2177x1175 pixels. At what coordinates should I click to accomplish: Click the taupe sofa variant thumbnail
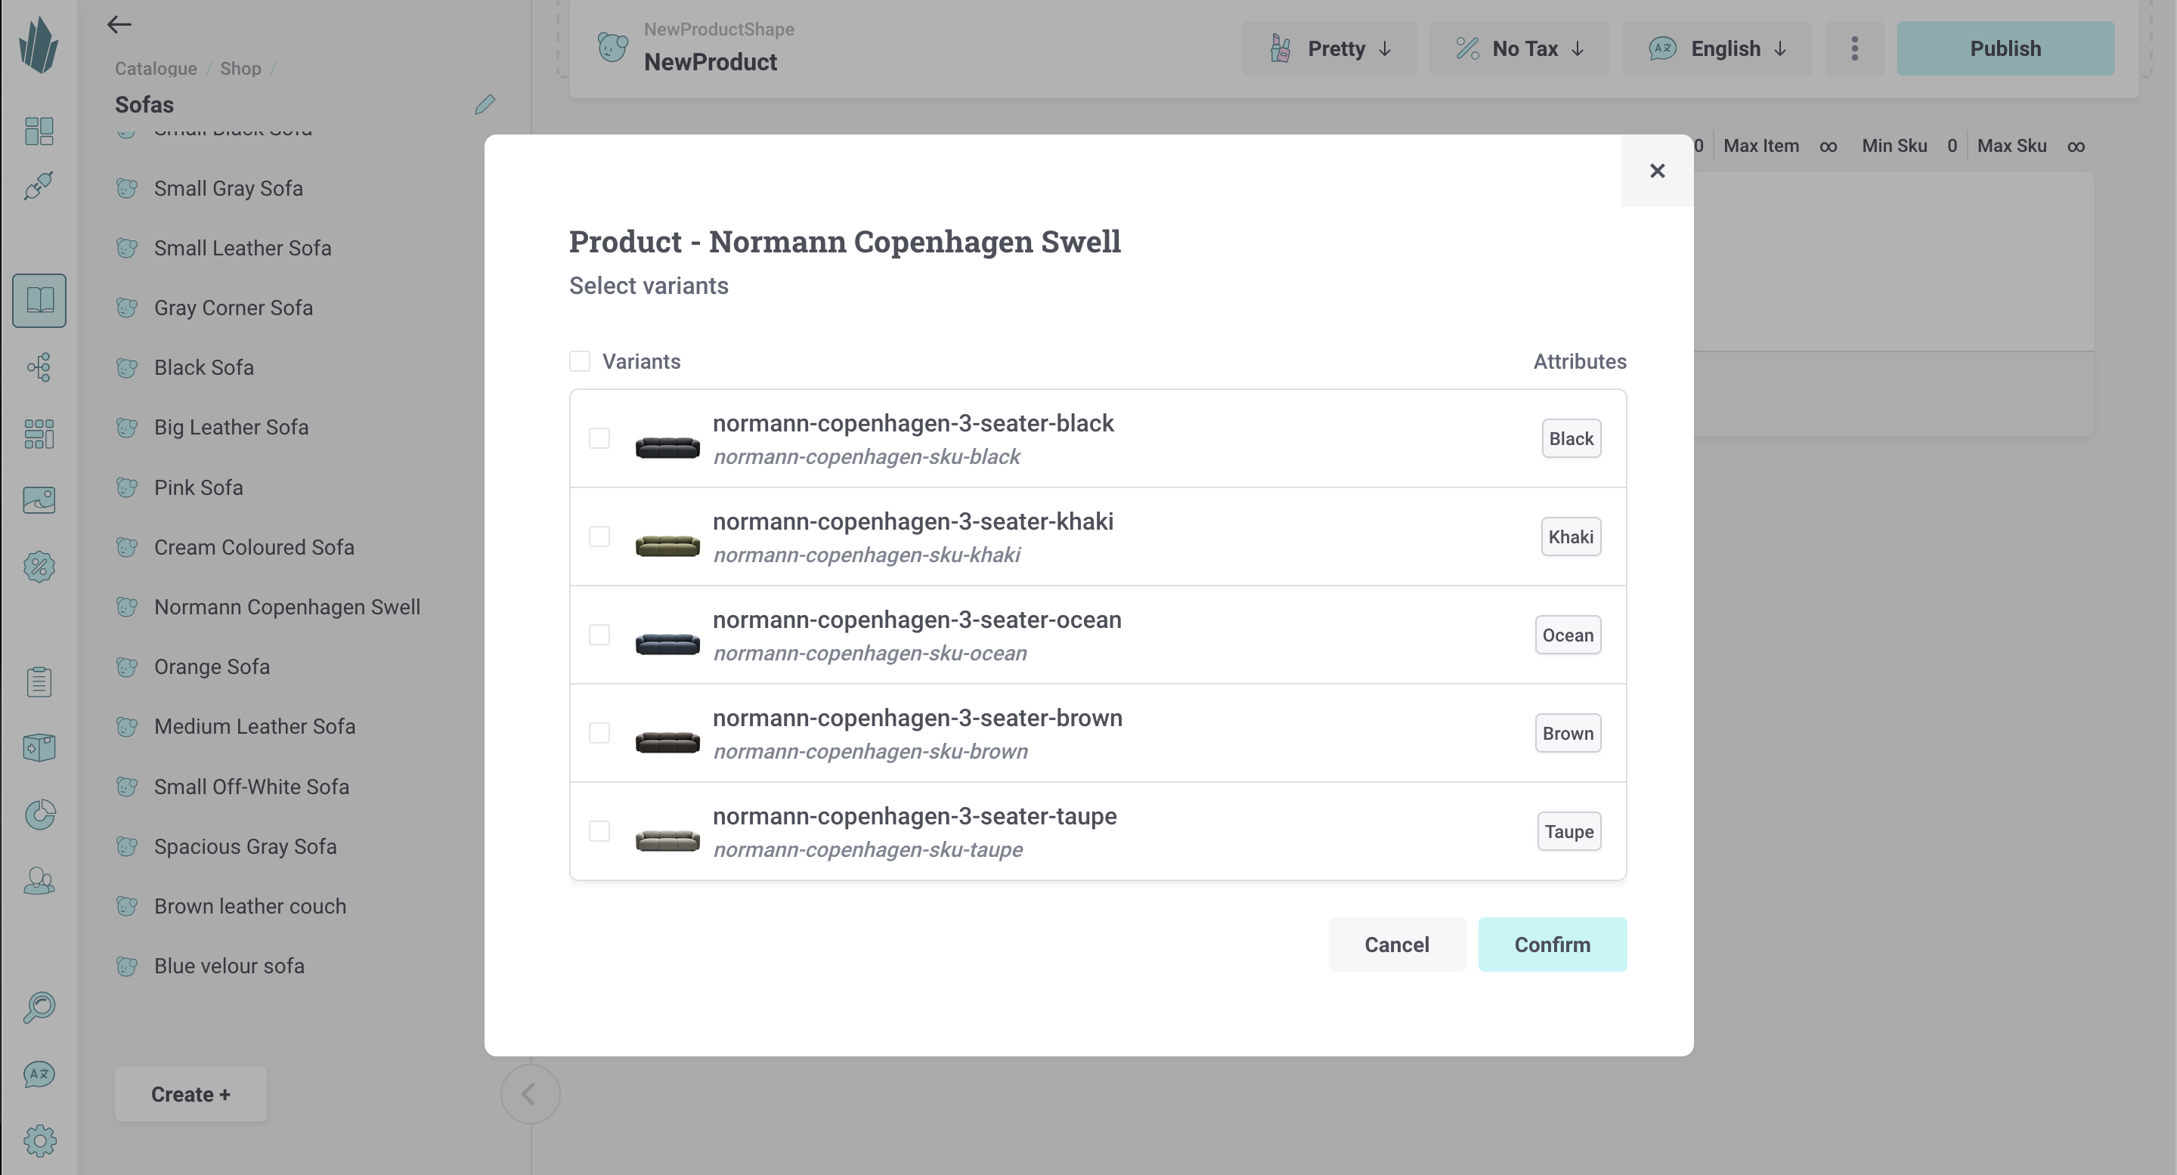[667, 840]
